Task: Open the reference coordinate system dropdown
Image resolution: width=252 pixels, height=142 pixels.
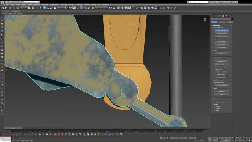Action: coord(61,7)
